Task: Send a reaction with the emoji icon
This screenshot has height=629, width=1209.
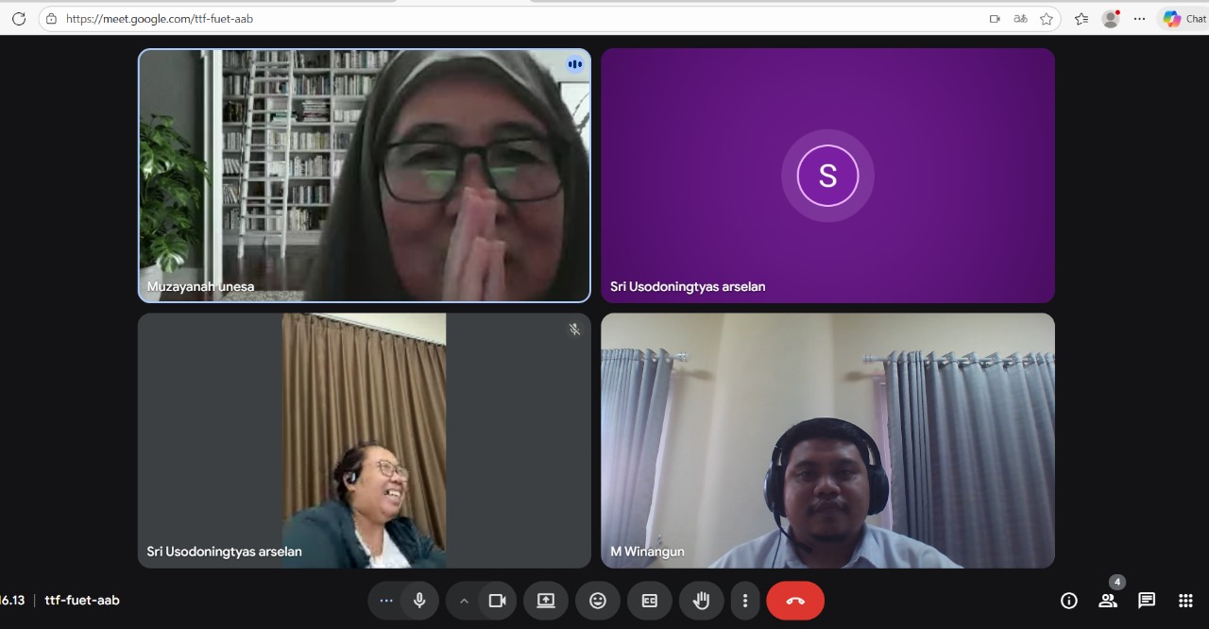Action: click(598, 601)
